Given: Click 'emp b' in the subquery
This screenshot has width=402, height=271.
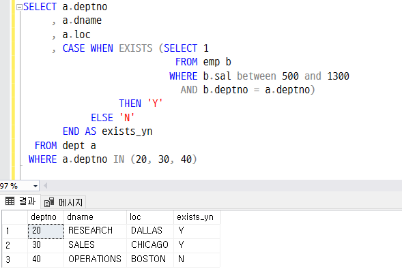Looking at the screenshot, I should (217, 62).
